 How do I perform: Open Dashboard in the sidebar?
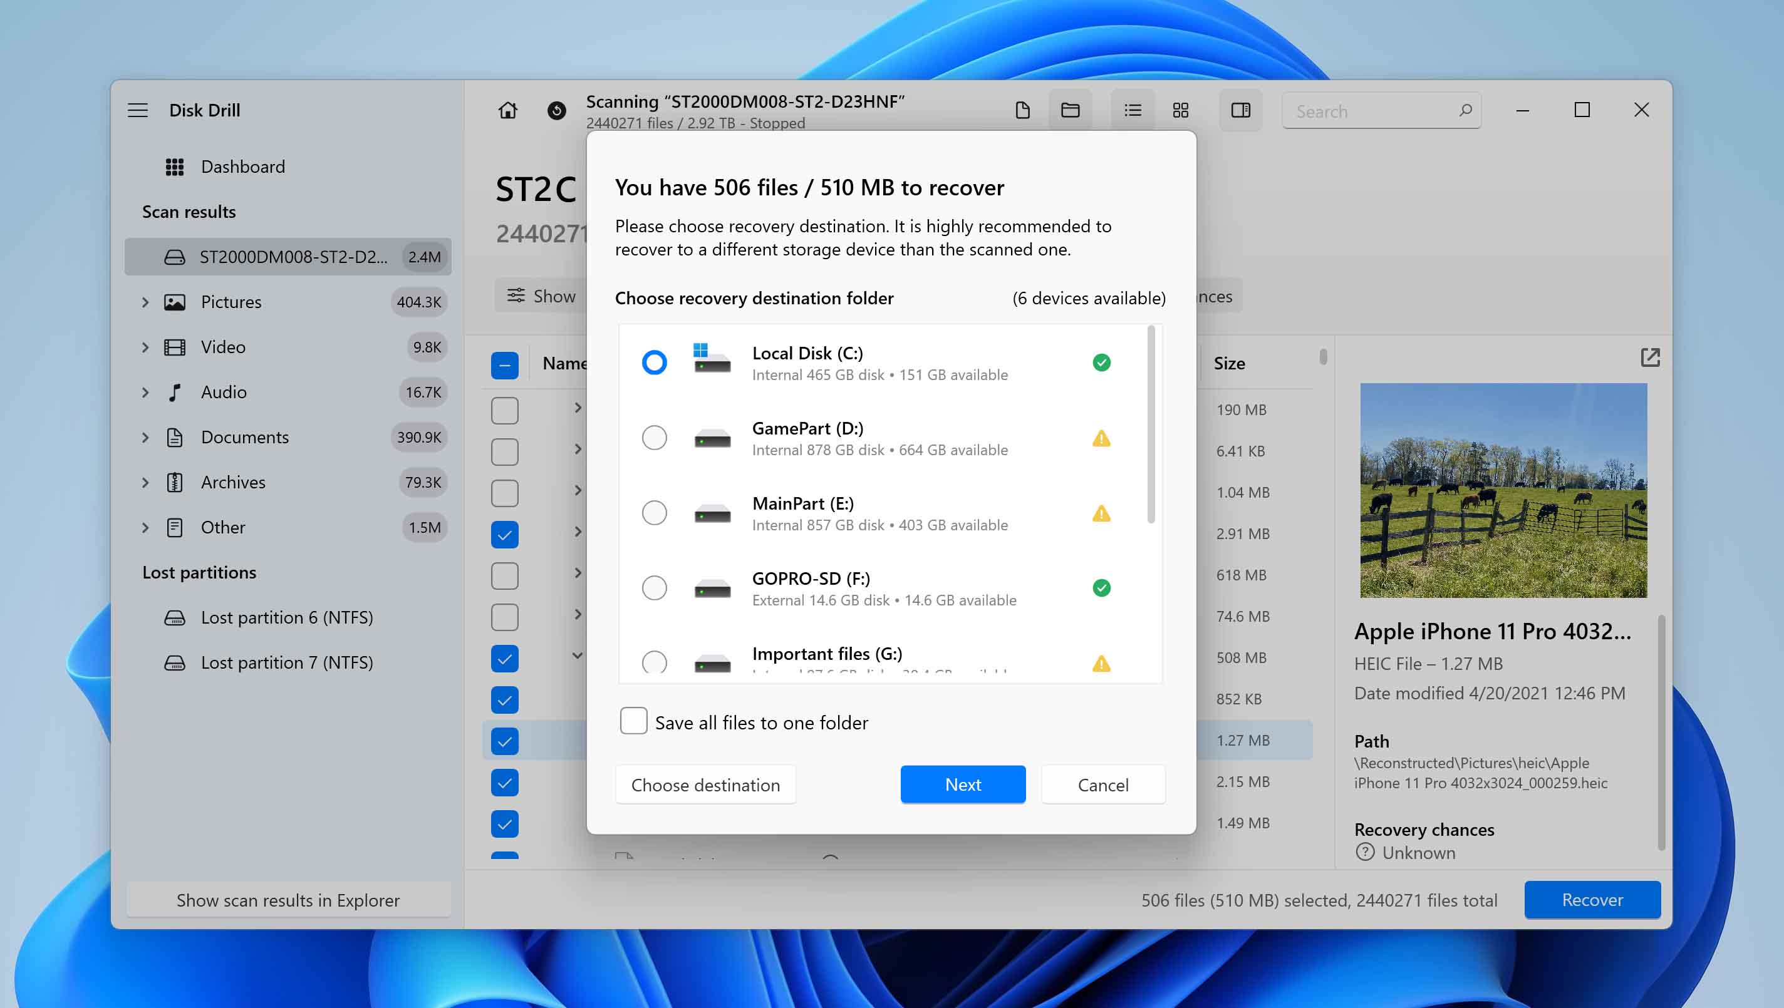tap(242, 167)
